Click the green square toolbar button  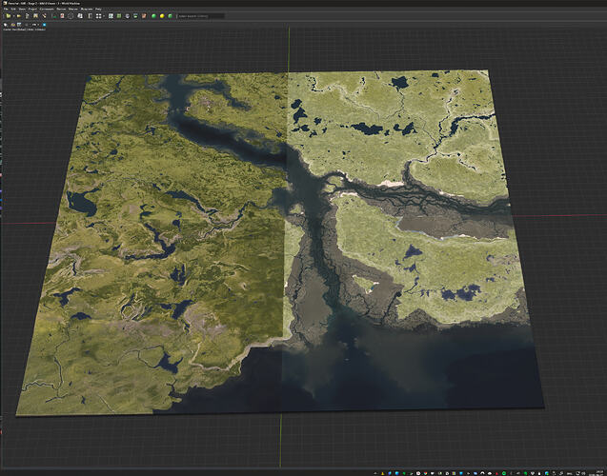(170, 16)
